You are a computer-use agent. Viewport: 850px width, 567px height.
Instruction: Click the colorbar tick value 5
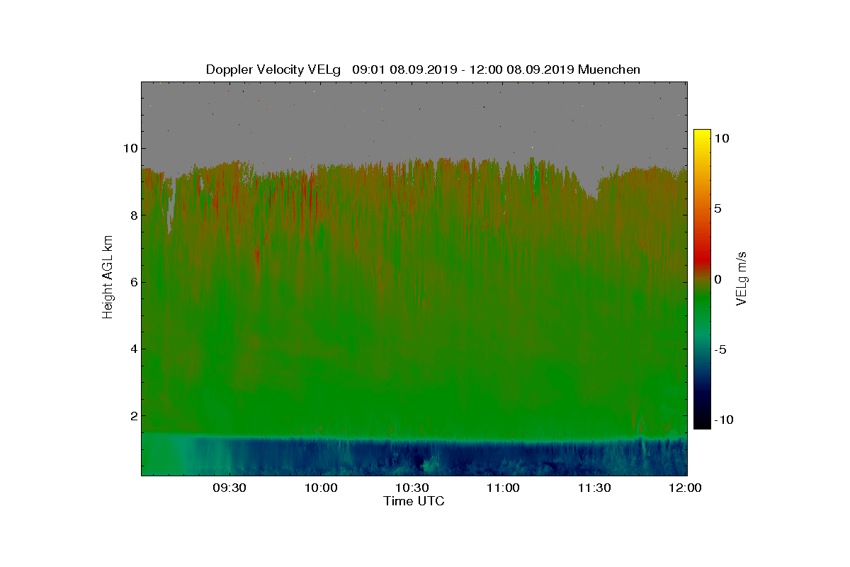718,209
